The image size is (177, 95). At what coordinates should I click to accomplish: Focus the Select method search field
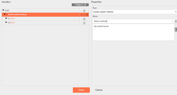[x=132, y=21]
